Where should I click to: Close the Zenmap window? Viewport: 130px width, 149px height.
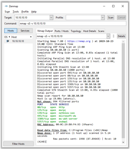[x=123, y=6]
